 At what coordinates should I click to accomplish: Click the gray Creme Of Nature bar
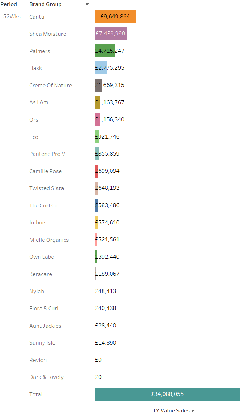pyautogui.click(x=99, y=85)
